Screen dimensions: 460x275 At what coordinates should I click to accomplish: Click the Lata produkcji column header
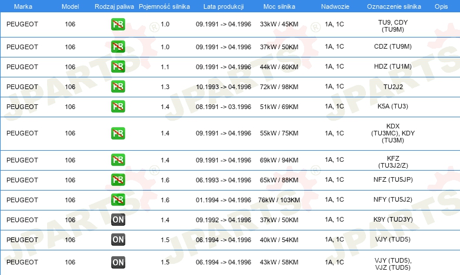pos(224,6)
